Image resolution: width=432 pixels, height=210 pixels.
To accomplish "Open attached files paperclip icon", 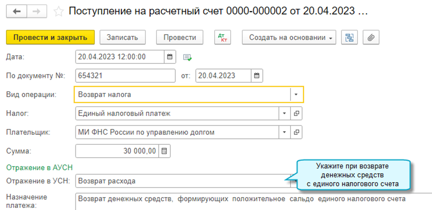I will click(371, 38).
